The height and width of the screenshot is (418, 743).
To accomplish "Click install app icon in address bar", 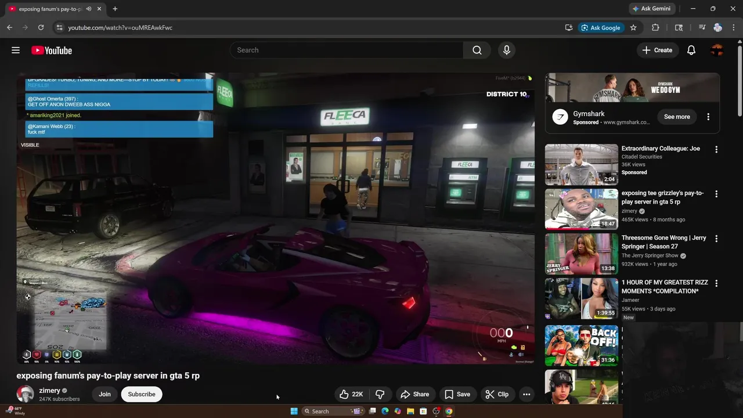I will tap(569, 27).
